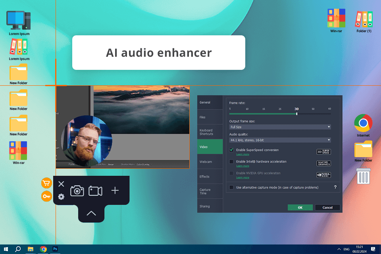The height and width of the screenshot is (254, 381).
Task: Open the Capture Time tab
Action: [x=210, y=191]
